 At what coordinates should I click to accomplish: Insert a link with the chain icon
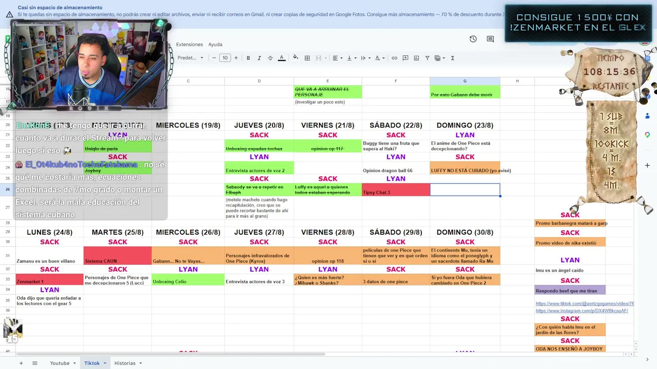pyautogui.click(x=394, y=58)
